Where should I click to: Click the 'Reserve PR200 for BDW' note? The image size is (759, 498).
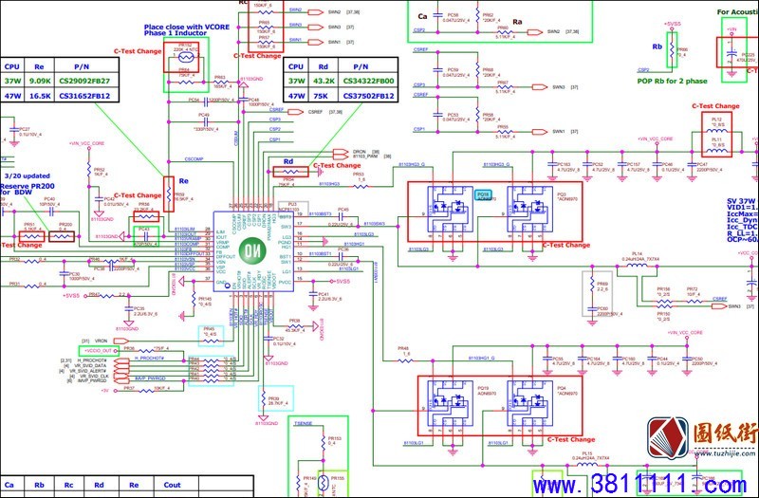click(28, 189)
